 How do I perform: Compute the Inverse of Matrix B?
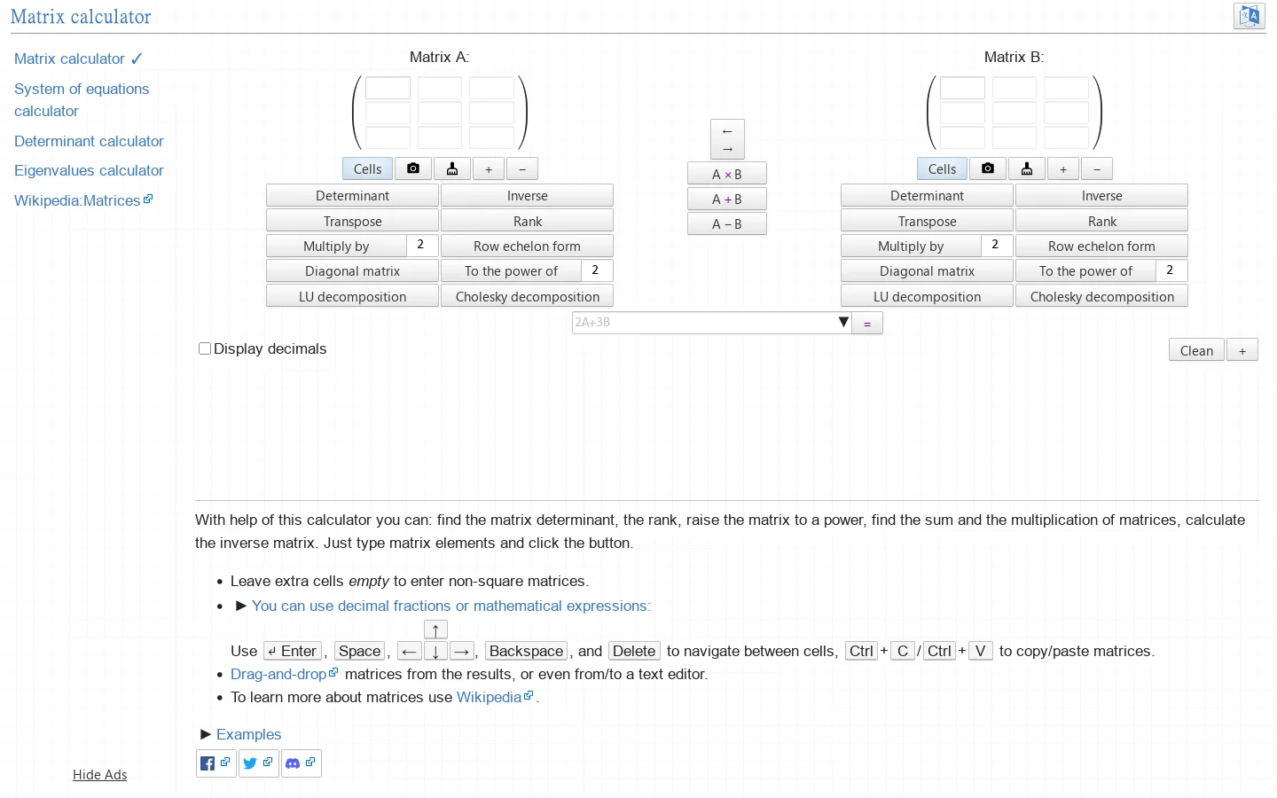pos(1101,195)
